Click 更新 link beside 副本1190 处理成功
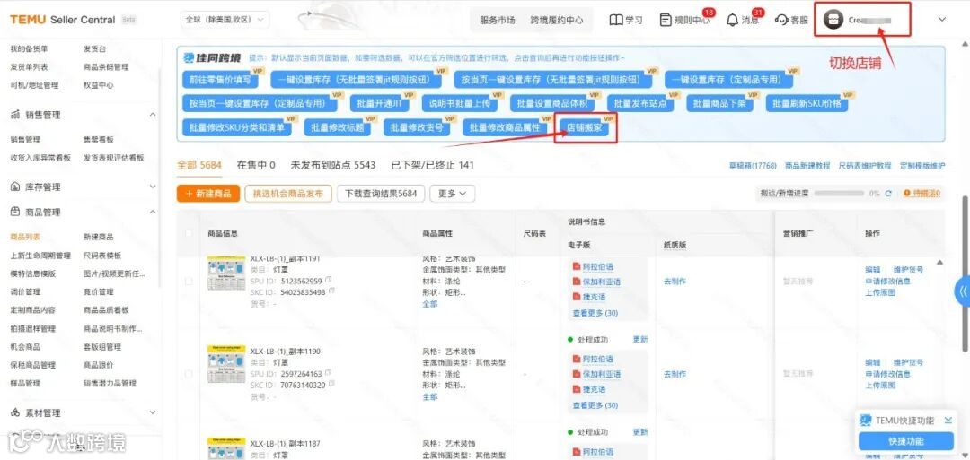This screenshot has width=970, height=460. (640, 339)
